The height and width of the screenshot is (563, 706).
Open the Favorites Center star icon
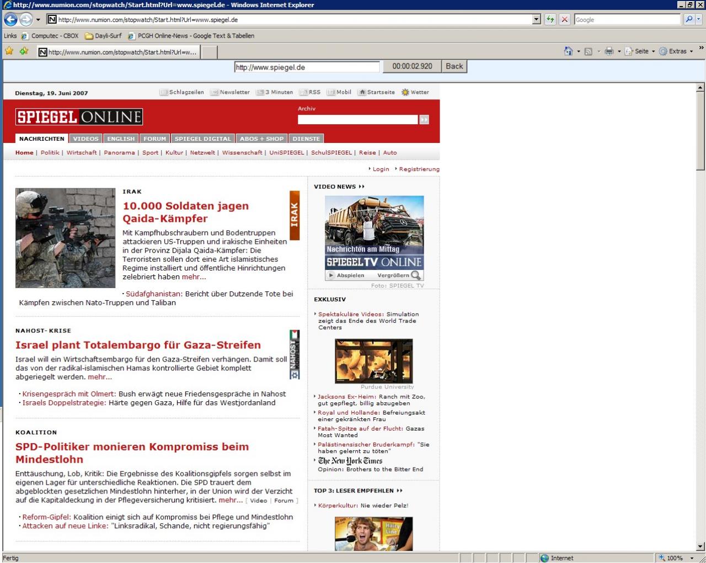coord(9,51)
